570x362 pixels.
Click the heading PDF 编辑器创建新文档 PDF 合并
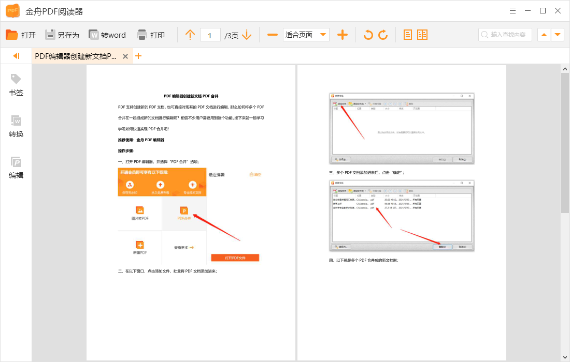[x=191, y=96]
